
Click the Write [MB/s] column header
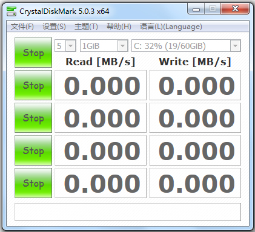tap(195, 62)
